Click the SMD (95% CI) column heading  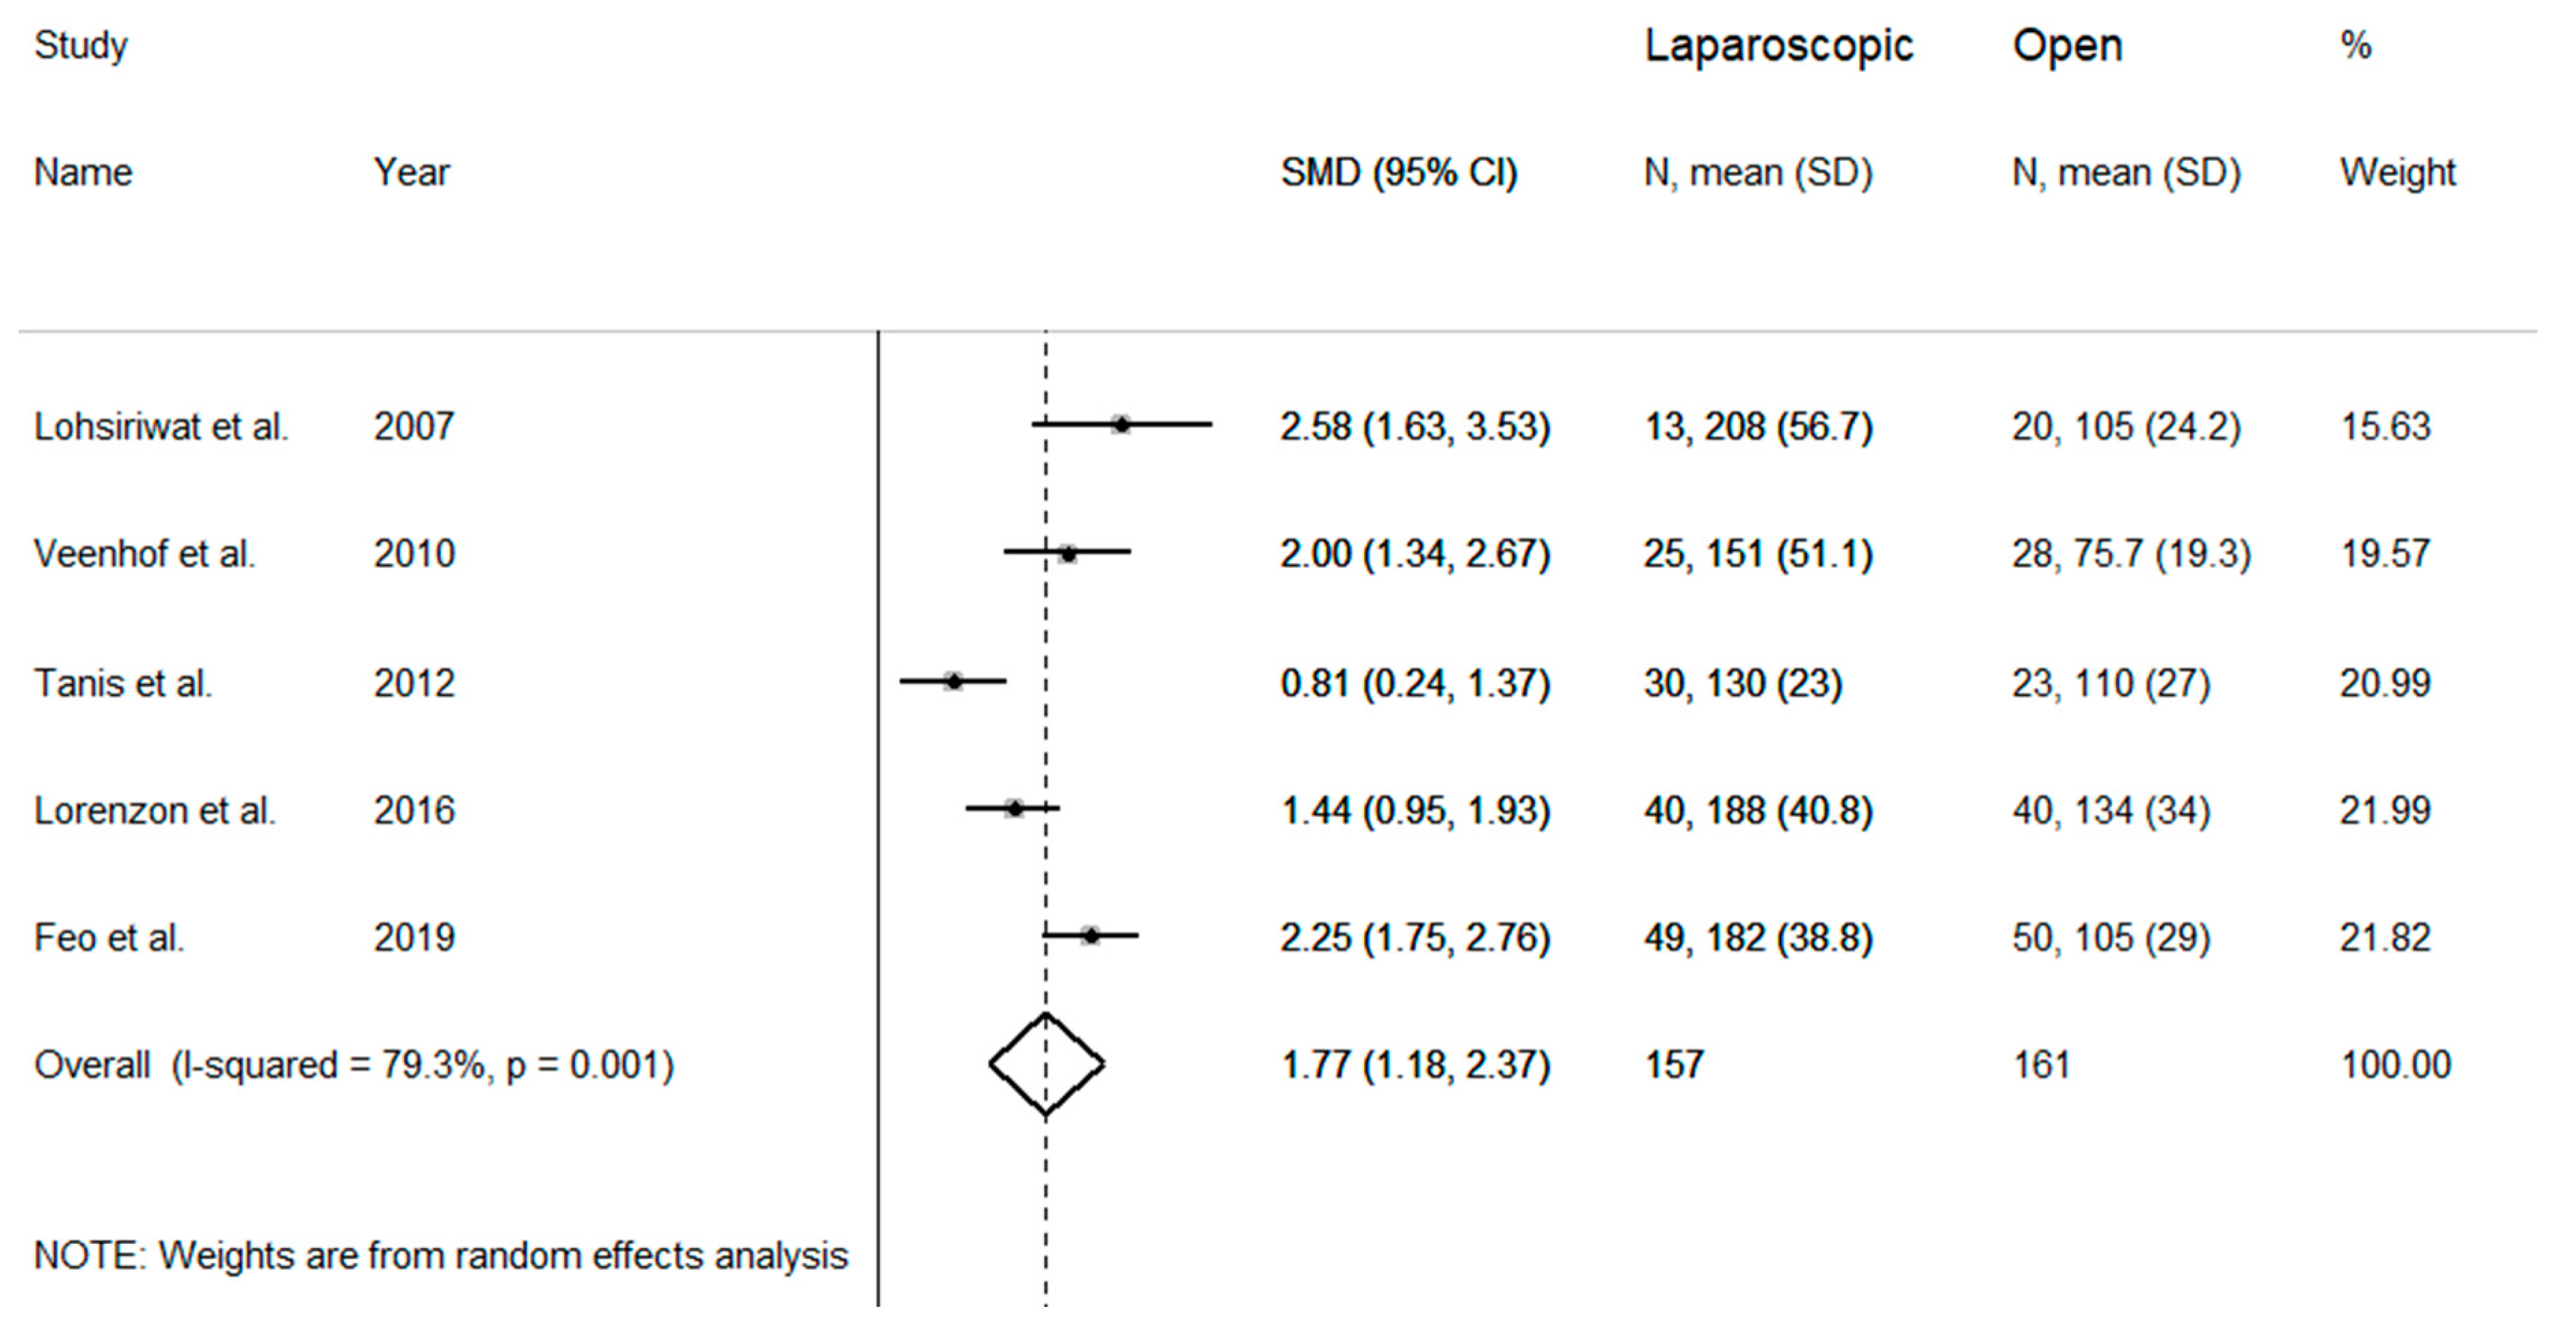1398,173
